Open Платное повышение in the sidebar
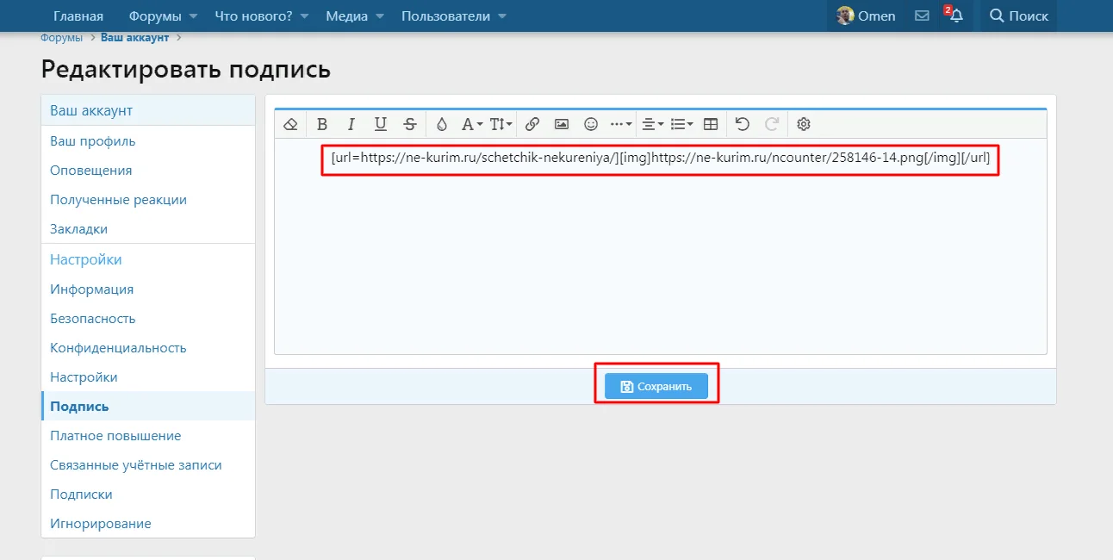Viewport: 1113px width, 560px height. (x=148, y=436)
